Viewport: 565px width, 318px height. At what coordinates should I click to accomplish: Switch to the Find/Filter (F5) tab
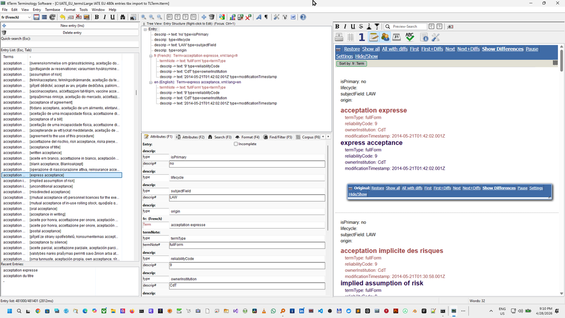[x=278, y=137]
